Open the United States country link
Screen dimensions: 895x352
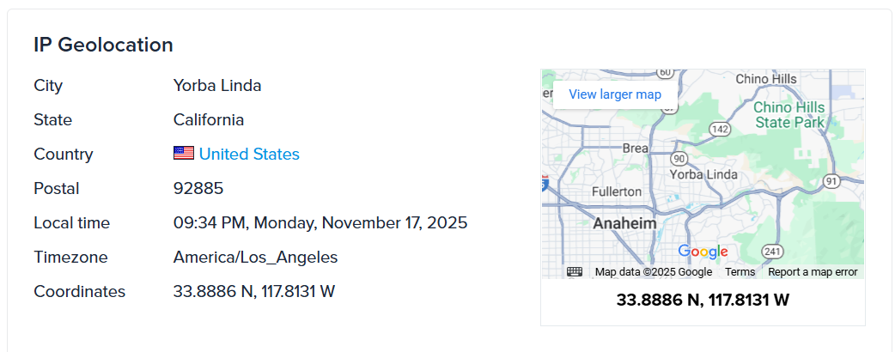tap(249, 155)
